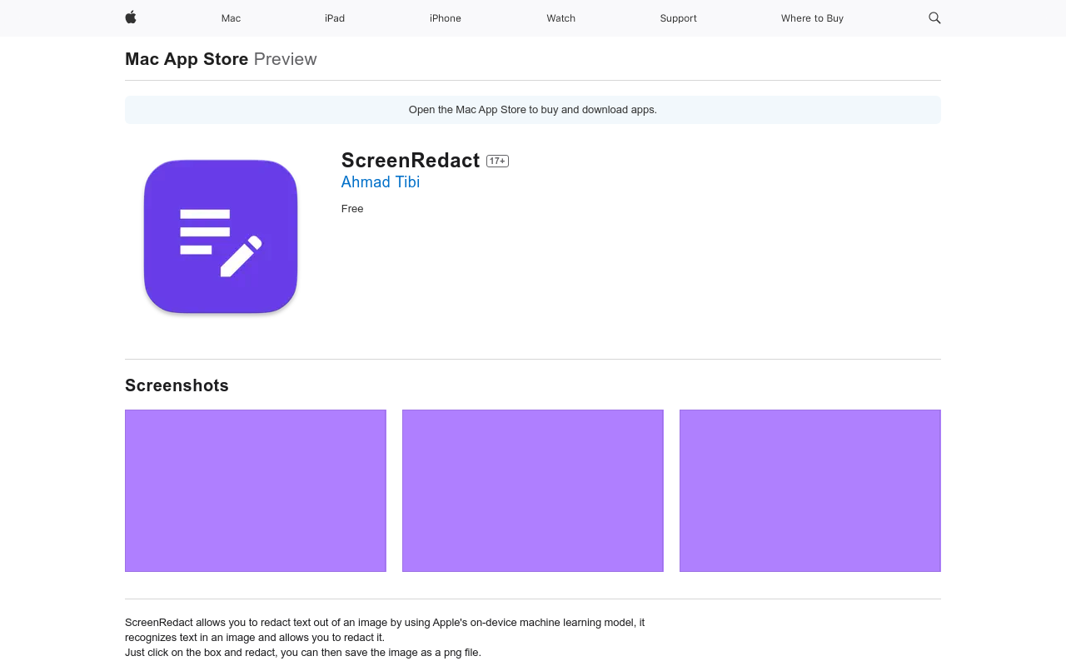This screenshot has height=666, width=1066.
Task: Click the Free price label
Action: [352, 209]
